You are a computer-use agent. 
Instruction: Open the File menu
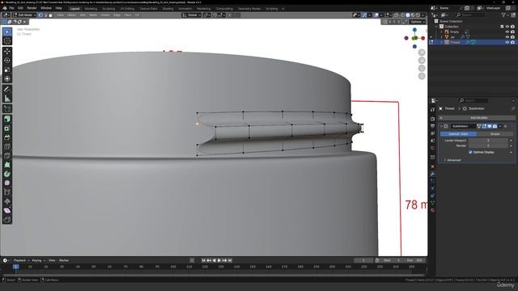tap(11, 8)
